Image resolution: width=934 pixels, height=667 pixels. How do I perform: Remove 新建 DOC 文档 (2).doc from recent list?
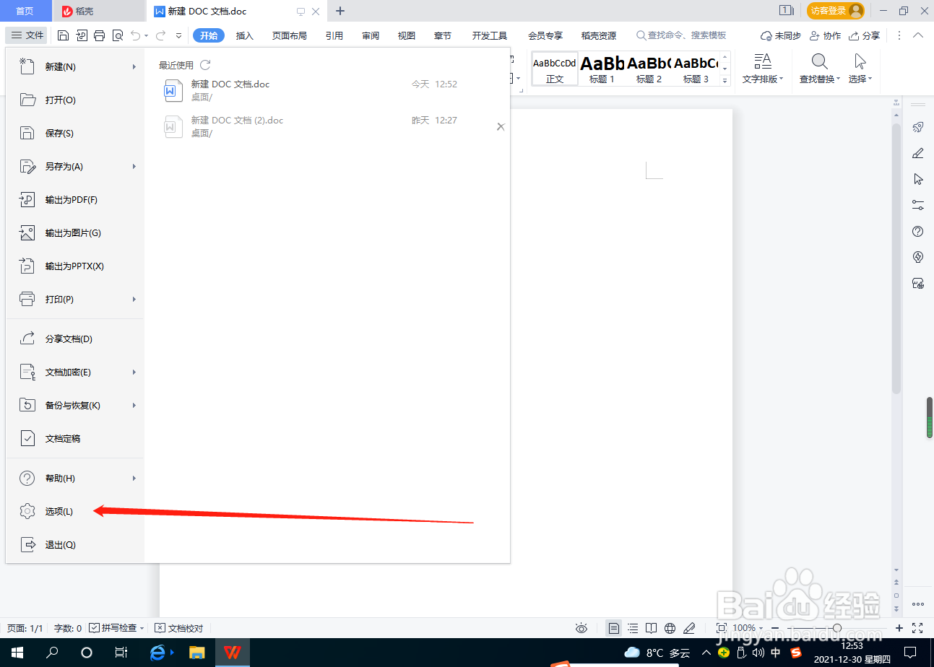(x=501, y=127)
